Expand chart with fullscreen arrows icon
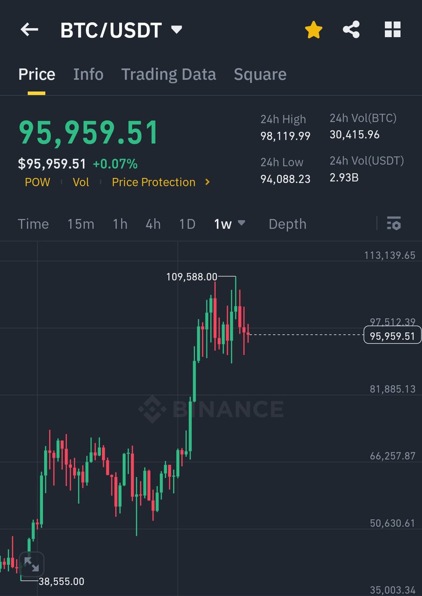422x596 pixels. pos(31,565)
